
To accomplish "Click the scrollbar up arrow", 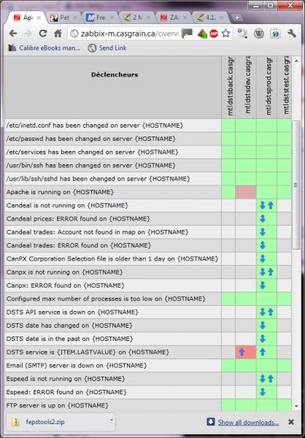I will [296, 61].
